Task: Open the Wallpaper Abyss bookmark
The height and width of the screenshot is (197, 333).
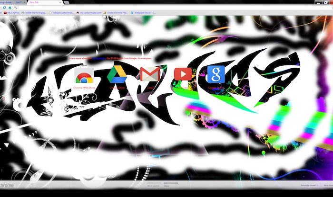Action: pos(143,13)
